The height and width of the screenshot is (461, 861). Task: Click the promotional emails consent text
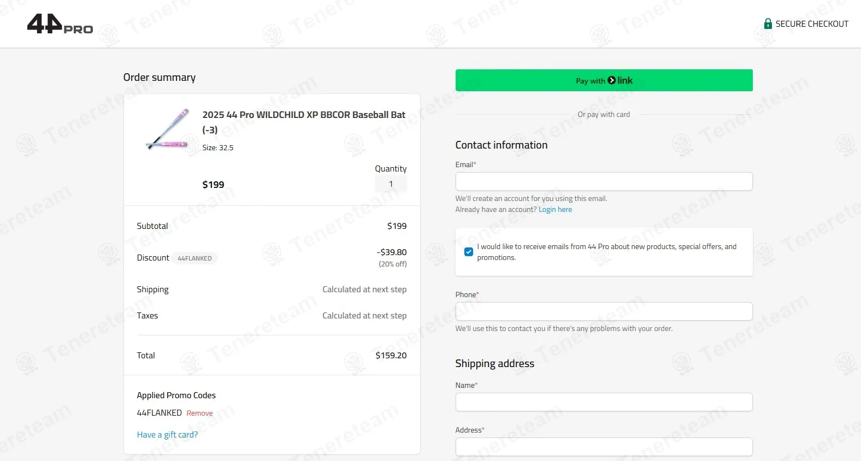606,252
